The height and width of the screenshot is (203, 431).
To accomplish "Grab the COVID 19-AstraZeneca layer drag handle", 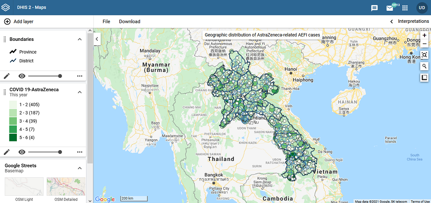I will click(x=4, y=92).
